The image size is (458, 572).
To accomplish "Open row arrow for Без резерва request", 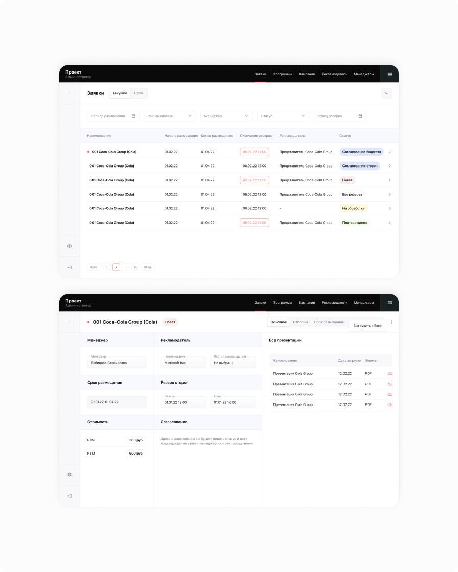I will [390, 195].
